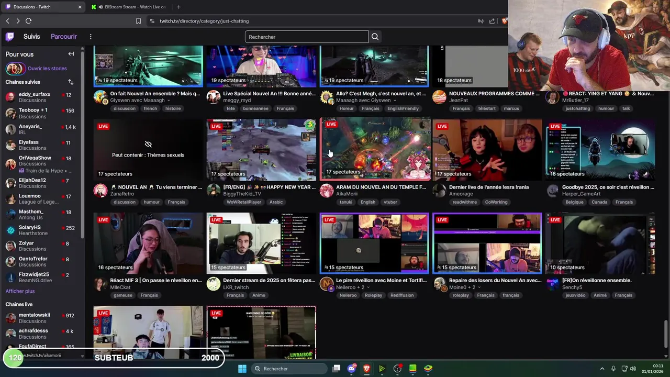Collapse the Pour vous sidebar

tap(71, 54)
